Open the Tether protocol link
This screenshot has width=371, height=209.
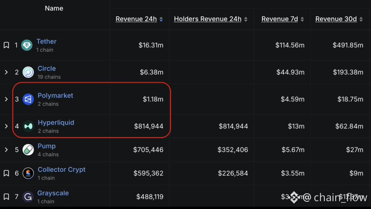pos(47,42)
